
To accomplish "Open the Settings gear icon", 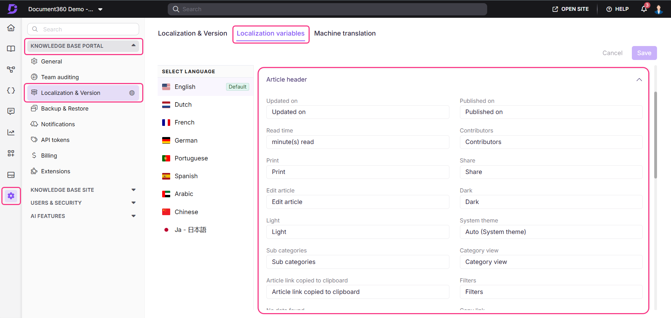I will 11,196.
